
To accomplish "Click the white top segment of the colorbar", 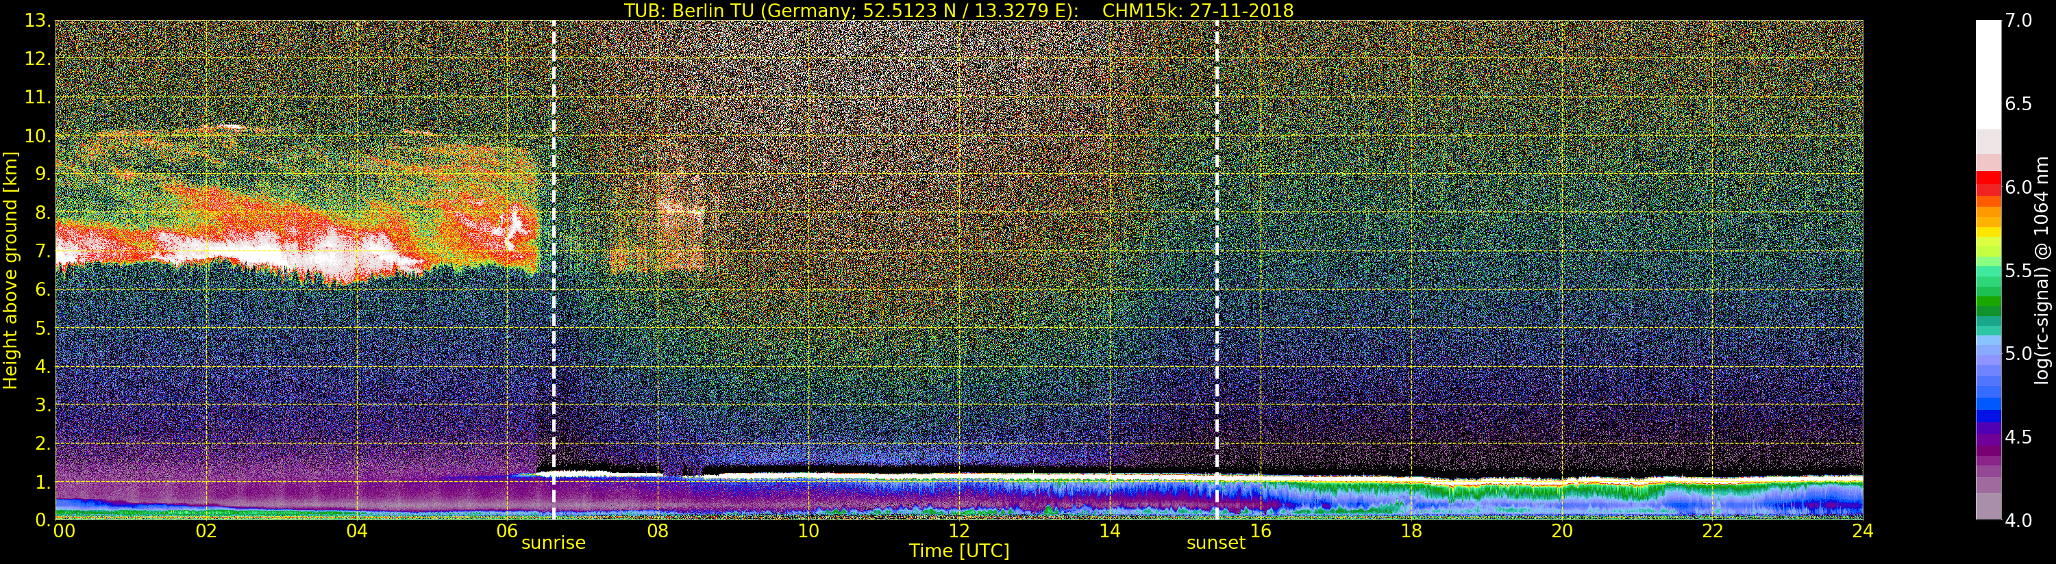I will coord(1988,75).
